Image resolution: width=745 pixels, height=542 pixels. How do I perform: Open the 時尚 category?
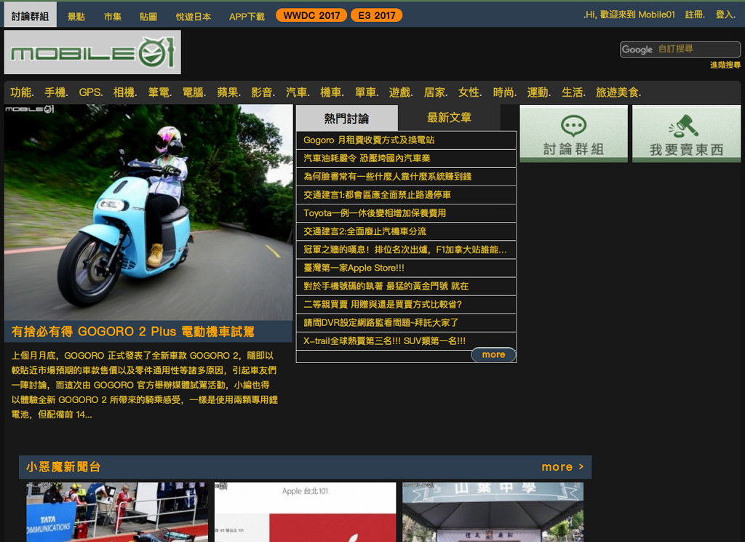(x=505, y=92)
